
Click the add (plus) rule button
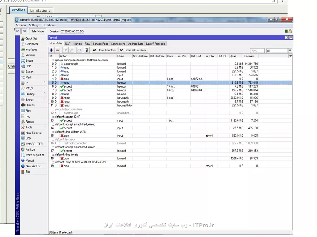click(x=51, y=50)
